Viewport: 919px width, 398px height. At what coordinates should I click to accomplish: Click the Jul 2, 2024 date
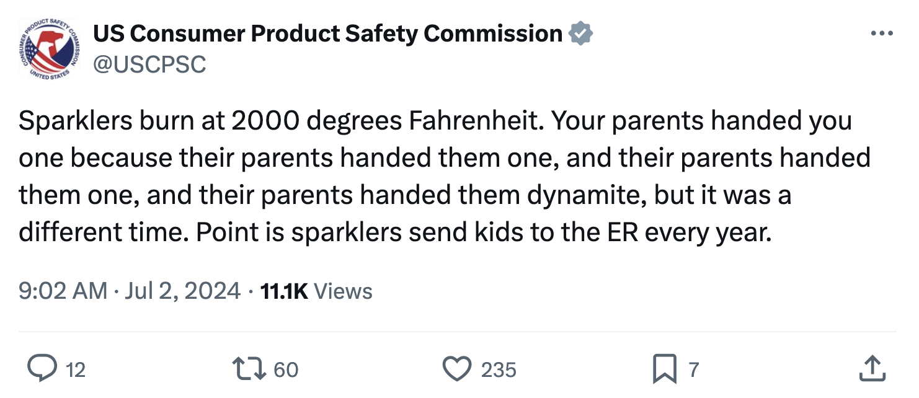[x=183, y=291]
